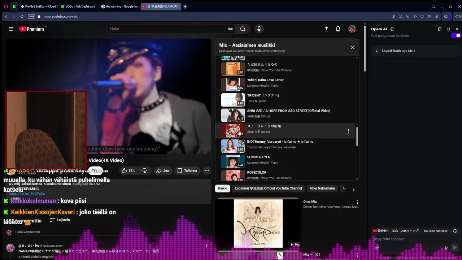Switch to VODs - Kick Dashboard tab
The image size is (462, 260).
[79, 6]
